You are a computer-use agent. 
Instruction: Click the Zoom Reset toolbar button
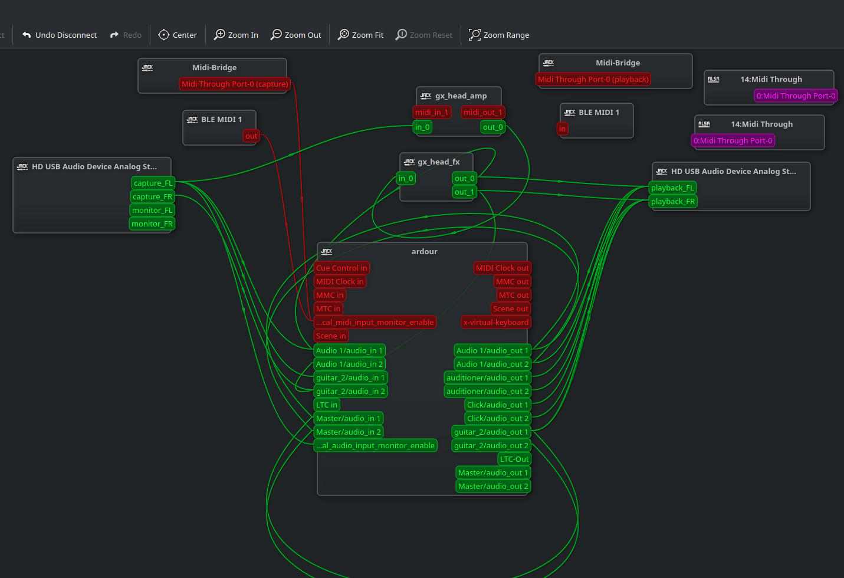tap(424, 35)
